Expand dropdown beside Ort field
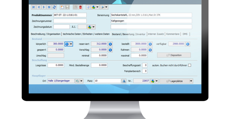230x119 pixels. (81, 81)
